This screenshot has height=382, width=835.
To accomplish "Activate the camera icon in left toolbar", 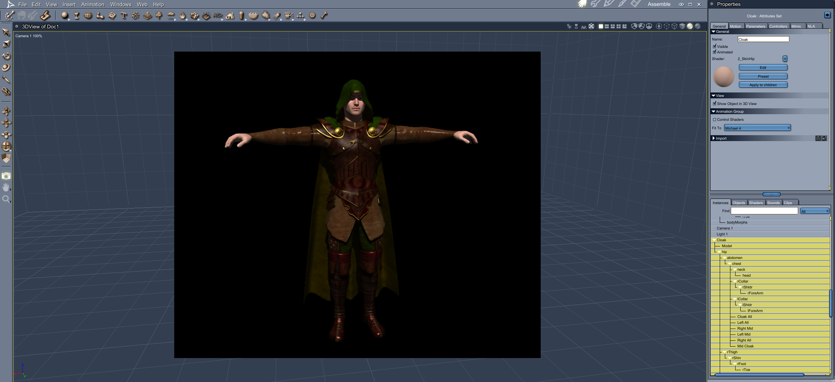I will point(6,176).
